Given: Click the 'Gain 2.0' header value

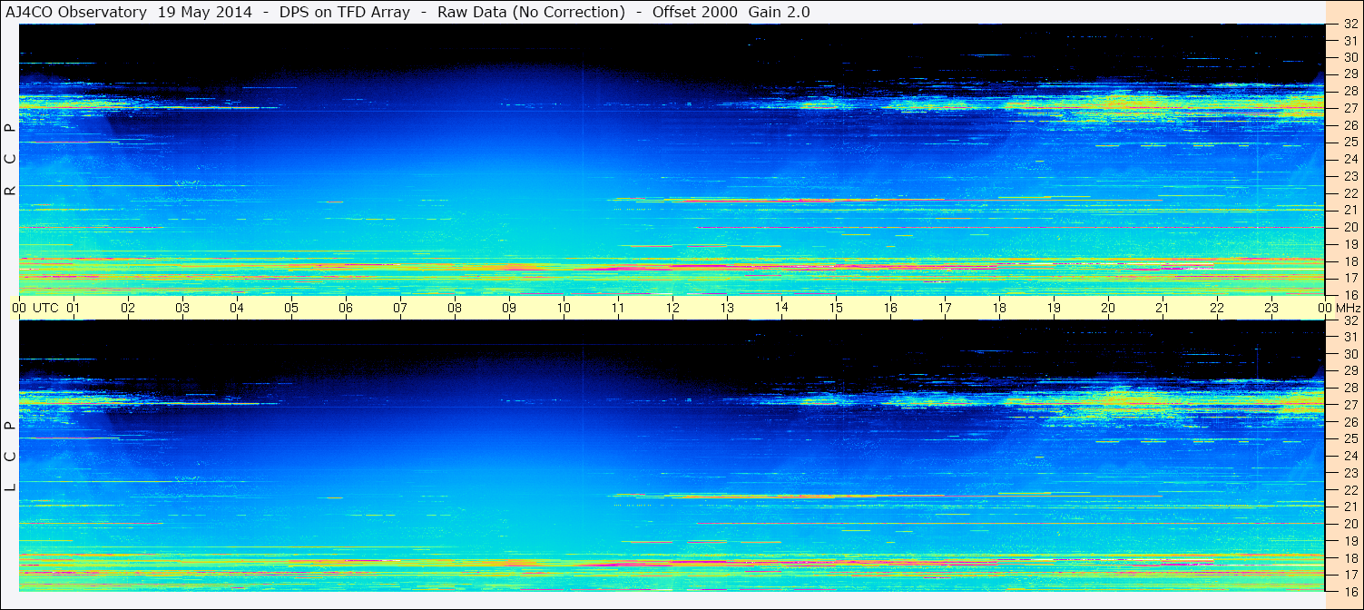Looking at the screenshot, I should click(x=780, y=12).
